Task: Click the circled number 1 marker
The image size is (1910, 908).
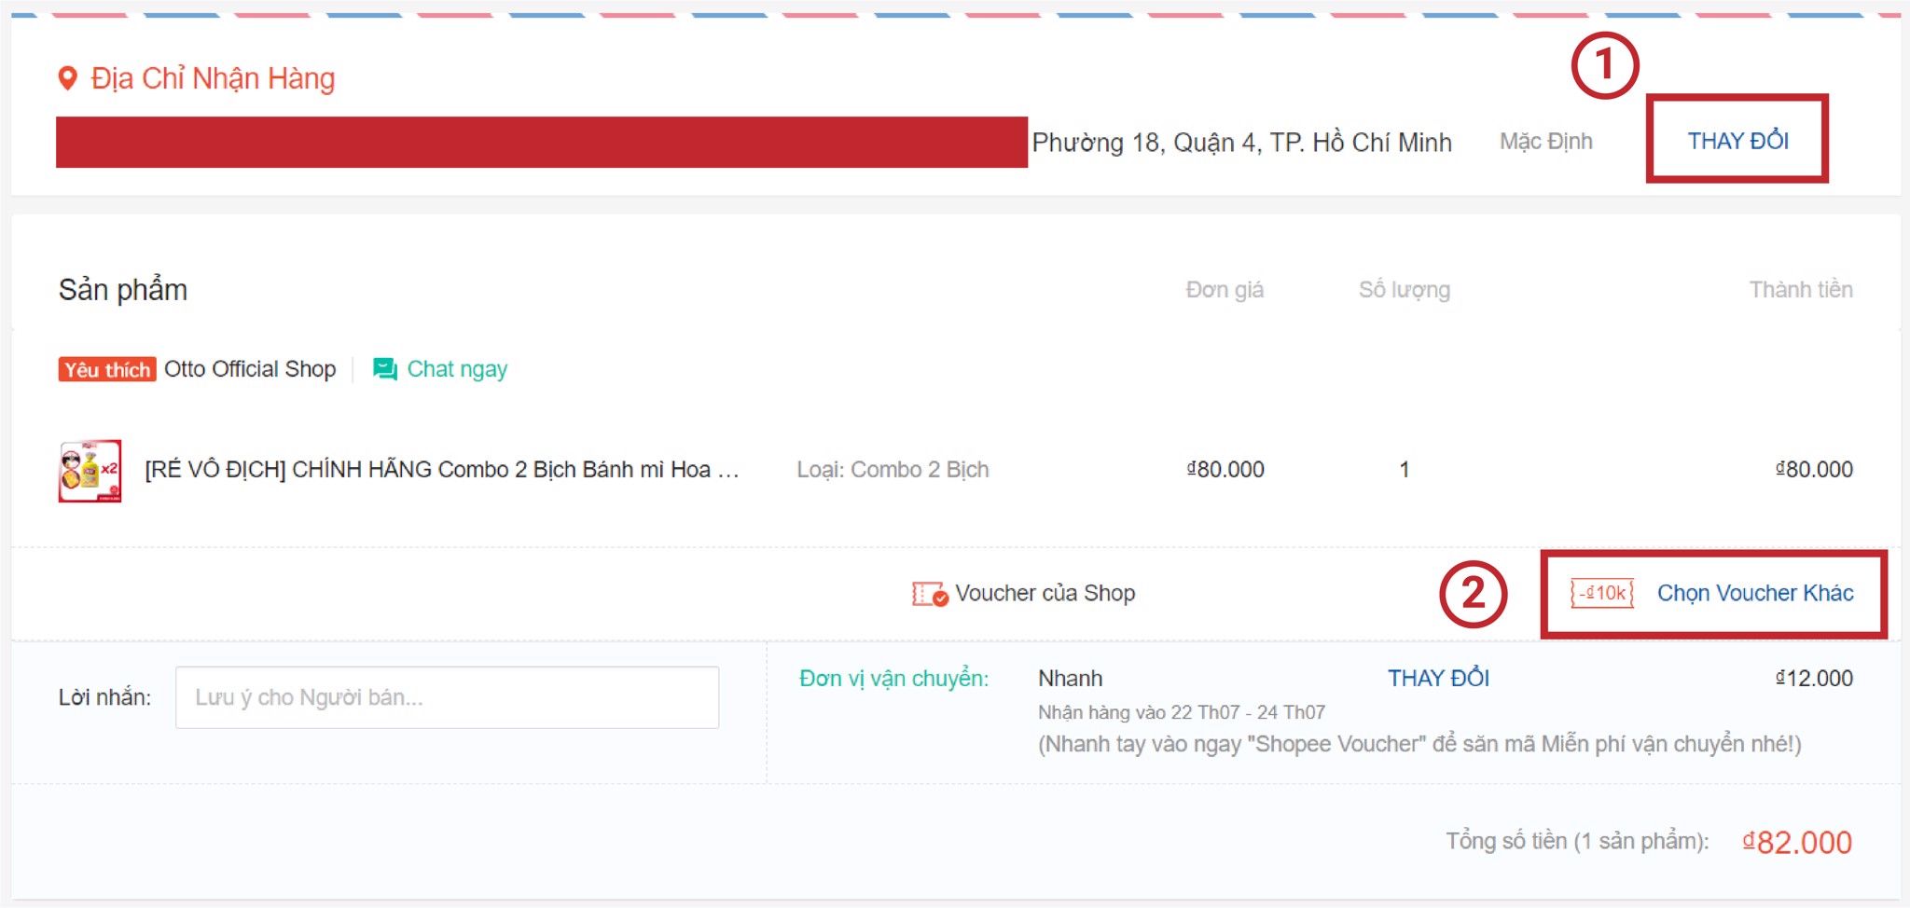Action: point(1604,65)
